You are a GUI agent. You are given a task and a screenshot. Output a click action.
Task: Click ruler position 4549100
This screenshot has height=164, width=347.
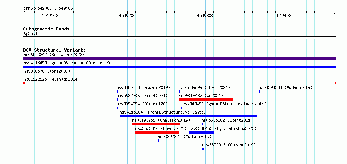[x=50, y=16]
